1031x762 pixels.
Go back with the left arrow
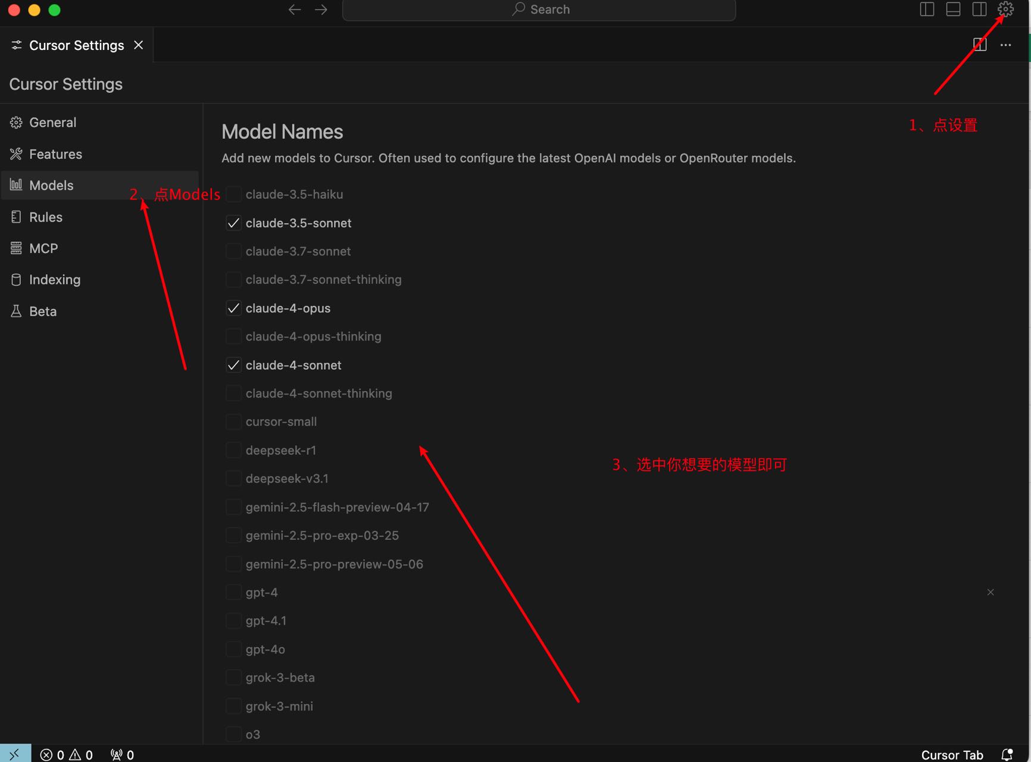click(x=295, y=10)
